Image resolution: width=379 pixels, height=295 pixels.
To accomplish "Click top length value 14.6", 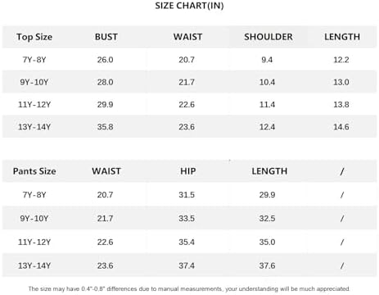I will pos(341,127).
